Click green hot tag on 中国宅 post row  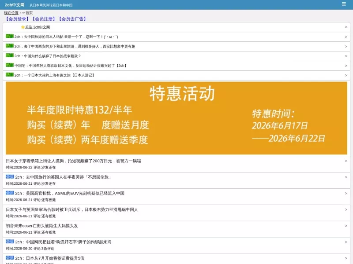[x=9, y=65]
